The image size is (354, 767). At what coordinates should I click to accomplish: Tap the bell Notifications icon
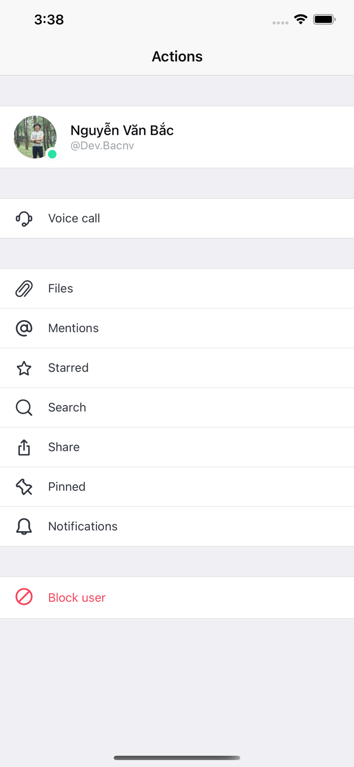[24, 527]
